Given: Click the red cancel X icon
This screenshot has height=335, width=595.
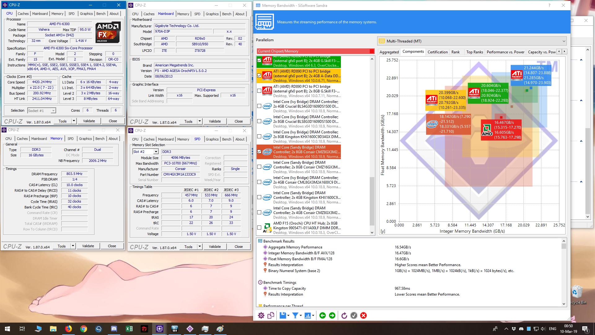Looking at the screenshot, I should click(x=364, y=315).
